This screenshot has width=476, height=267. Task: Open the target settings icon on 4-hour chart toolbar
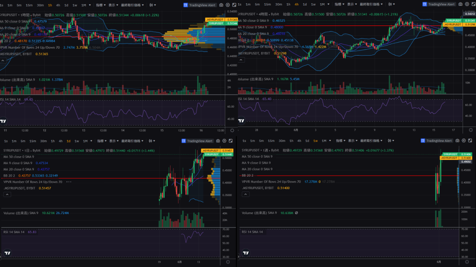point(467,4)
